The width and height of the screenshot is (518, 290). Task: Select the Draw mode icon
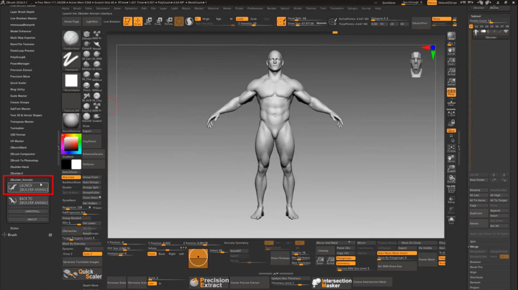point(138,22)
